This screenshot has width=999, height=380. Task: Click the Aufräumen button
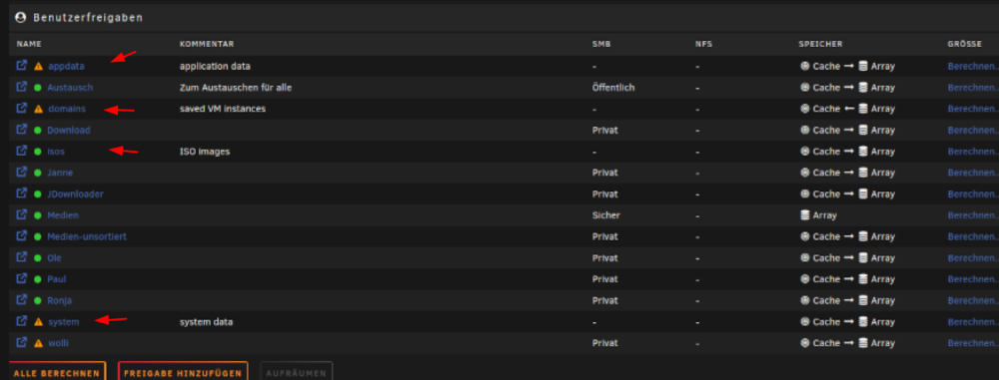click(x=297, y=373)
